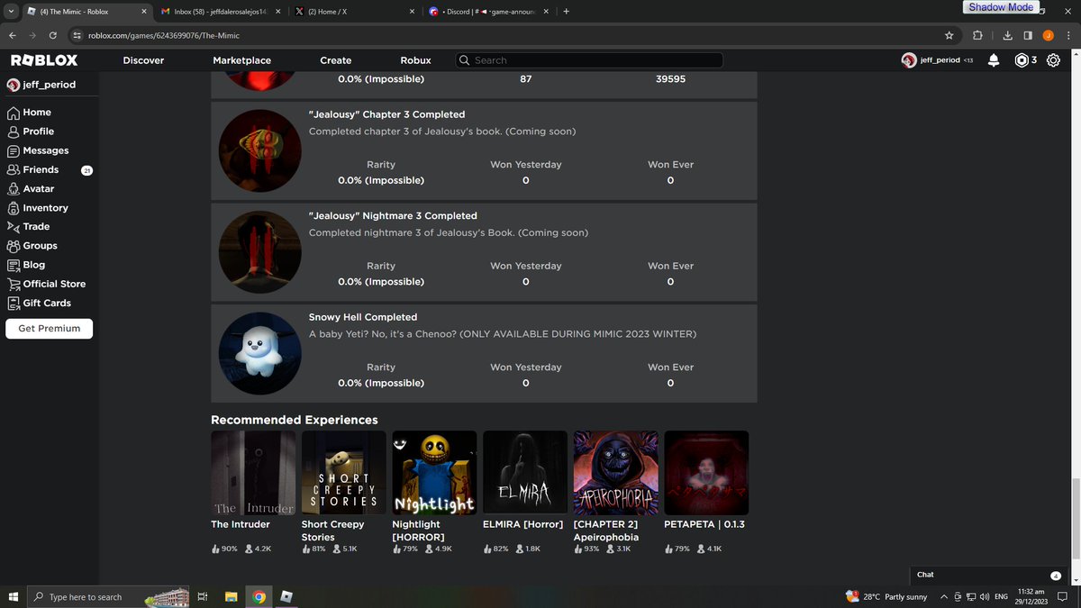The width and height of the screenshot is (1081, 608).
Task: Open the Roblox logo home link
Action: (44, 60)
